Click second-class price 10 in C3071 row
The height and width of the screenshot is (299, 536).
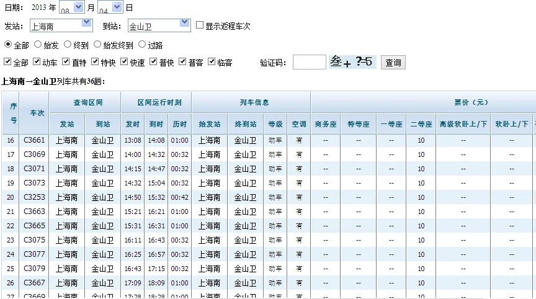tap(421, 169)
